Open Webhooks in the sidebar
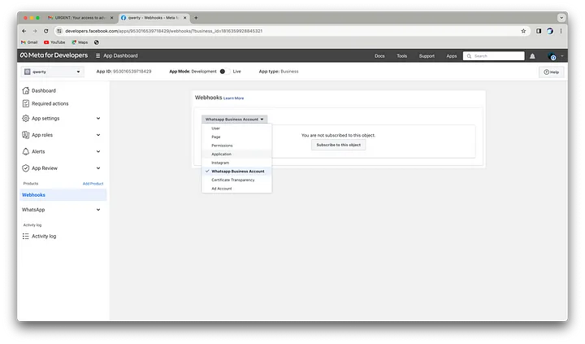The image size is (585, 344). click(x=63, y=194)
